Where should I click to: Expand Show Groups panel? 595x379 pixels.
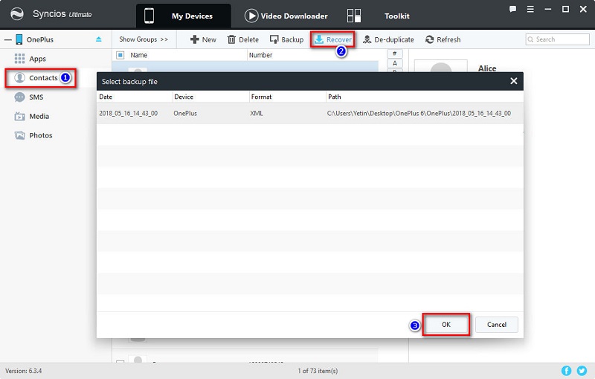144,39
